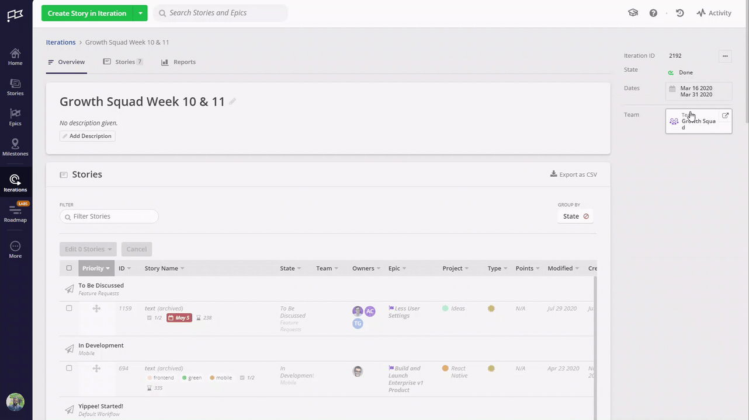The width and height of the screenshot is (749, 420).
Task: Open the help question mark icon
Action: [x=653, y=13]
